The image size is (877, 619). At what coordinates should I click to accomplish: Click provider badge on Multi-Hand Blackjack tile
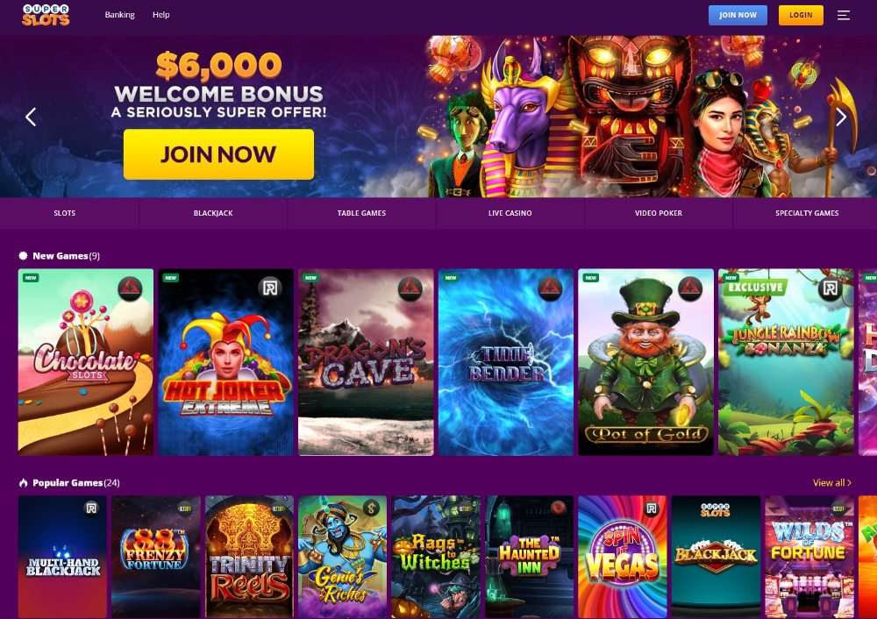91,509
